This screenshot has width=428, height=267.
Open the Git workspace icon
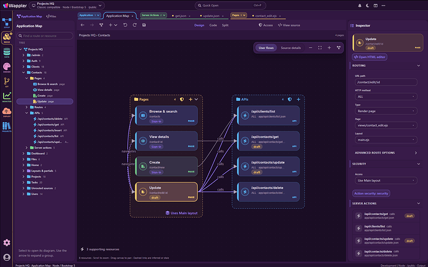(x=7, y=82)
